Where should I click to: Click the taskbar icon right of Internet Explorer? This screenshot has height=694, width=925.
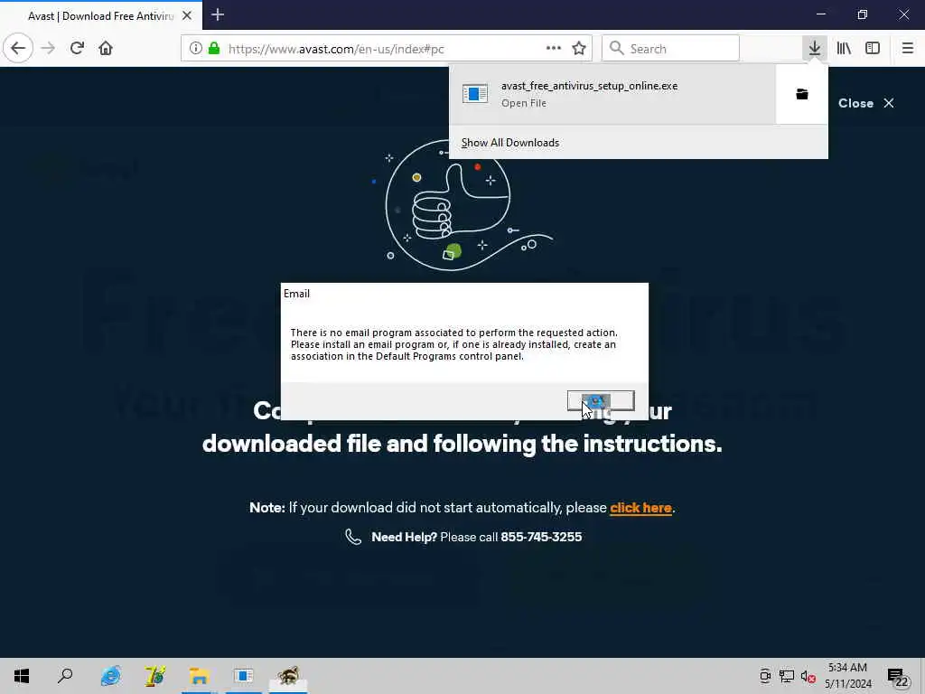(154, 676)
